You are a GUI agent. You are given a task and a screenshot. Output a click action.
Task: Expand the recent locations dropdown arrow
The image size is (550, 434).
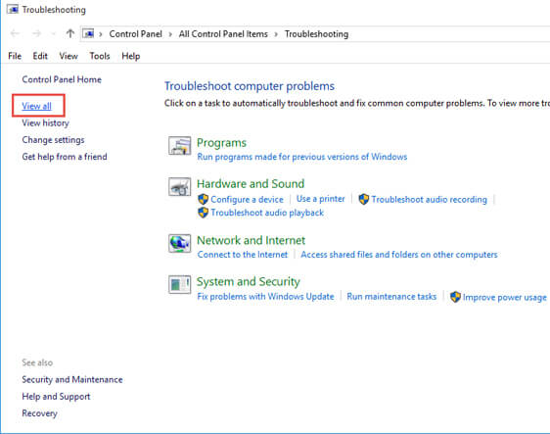click(x=53, y=33)
